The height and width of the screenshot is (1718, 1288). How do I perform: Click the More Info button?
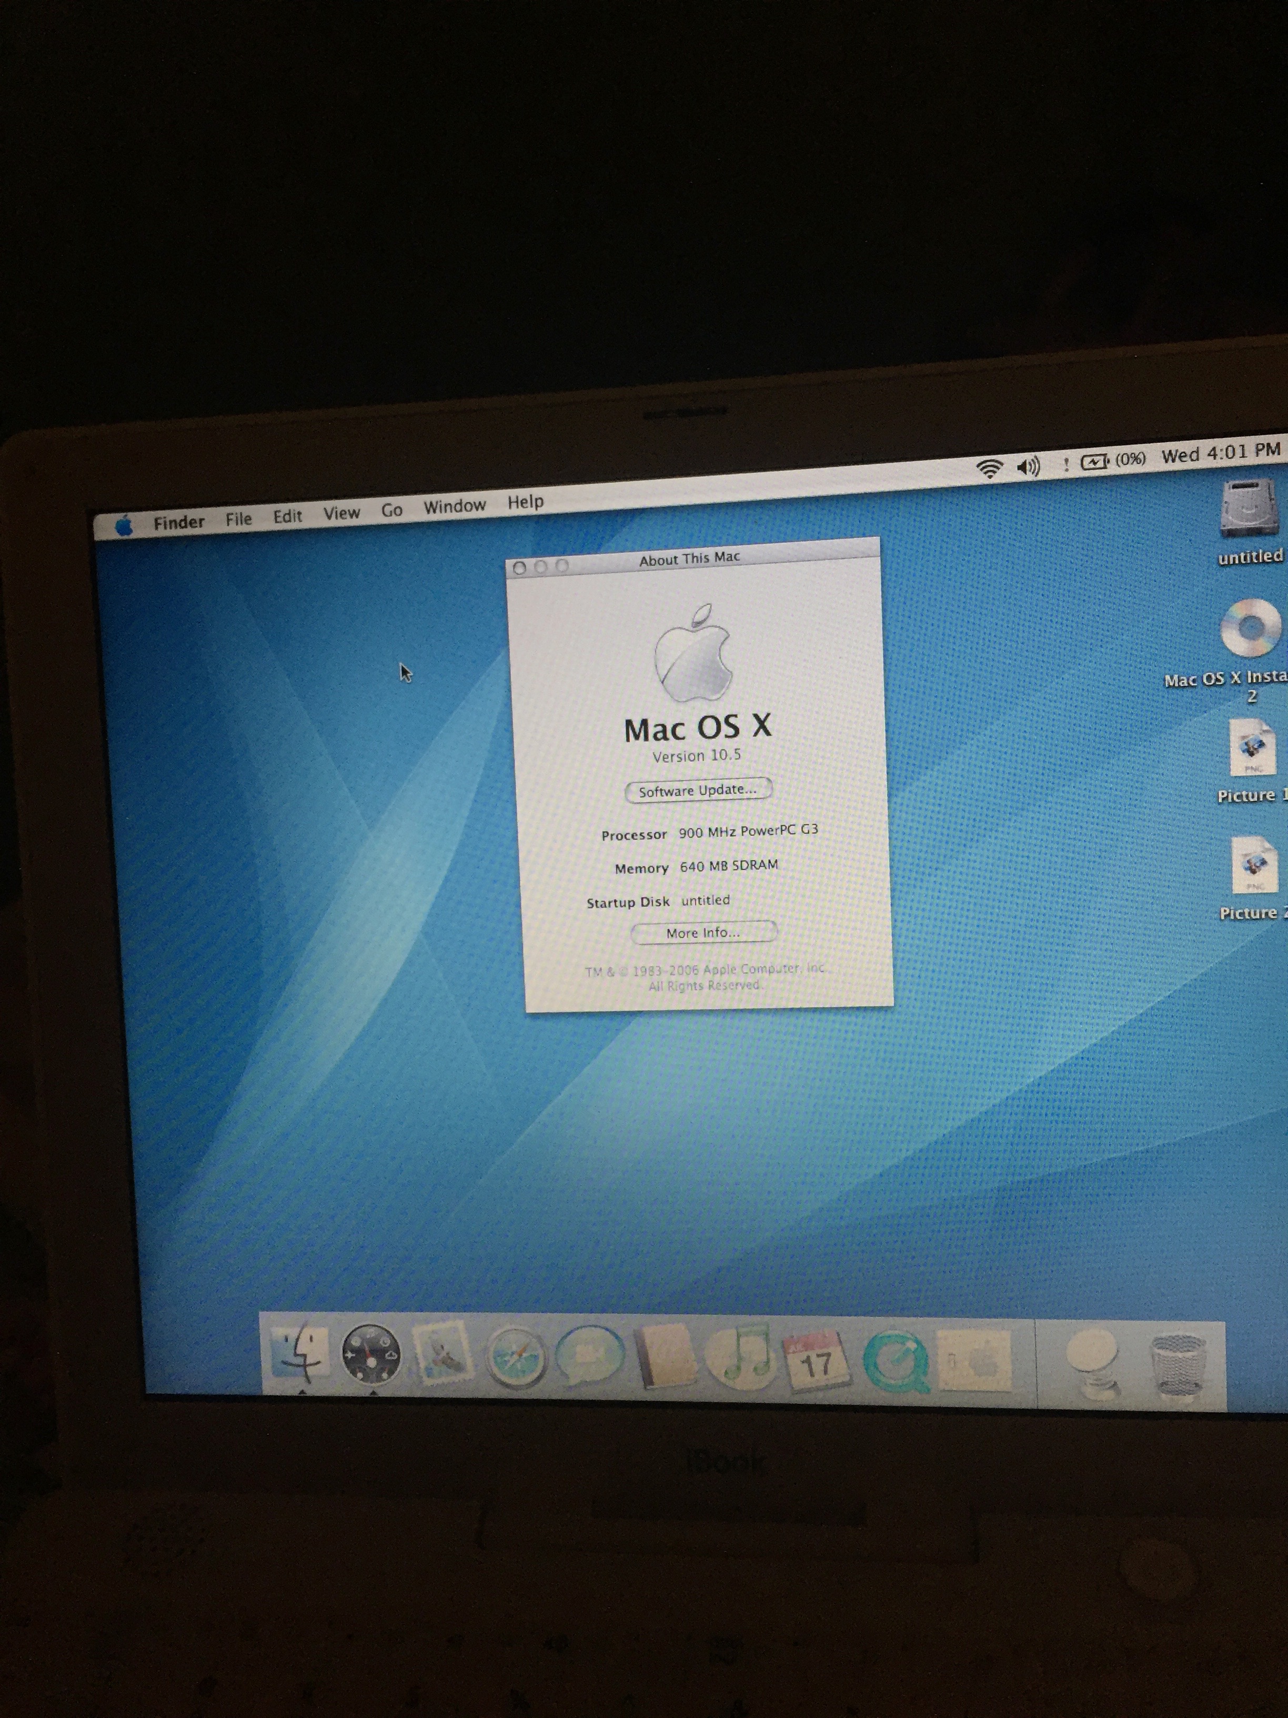coord(702,933)
